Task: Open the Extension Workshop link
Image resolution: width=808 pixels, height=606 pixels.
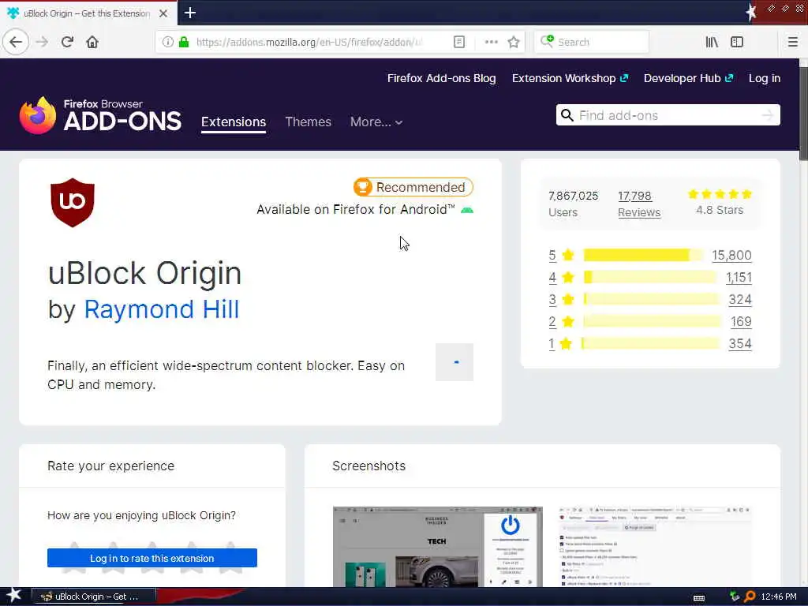Action: tap(570, 78)
